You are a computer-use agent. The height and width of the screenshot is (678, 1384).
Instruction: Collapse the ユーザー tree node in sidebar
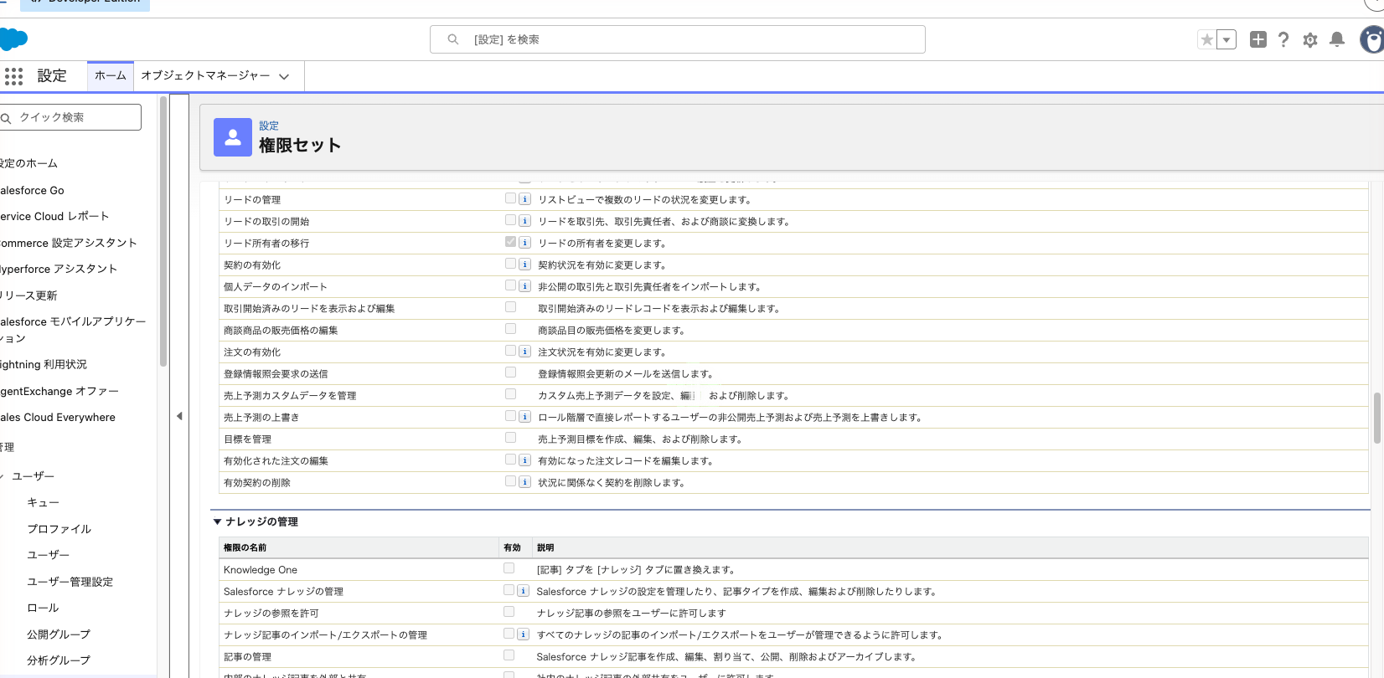pos(3,476)
